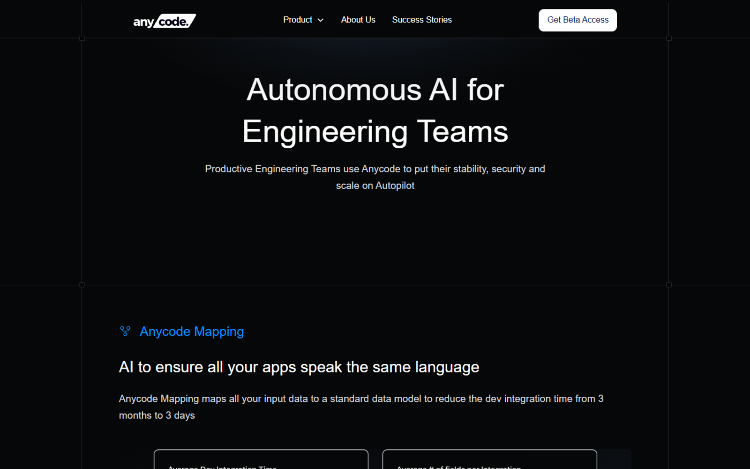Go to the About Us page
Screen dimensions: 750x469
pyautogui.click(x=358, y=20)
